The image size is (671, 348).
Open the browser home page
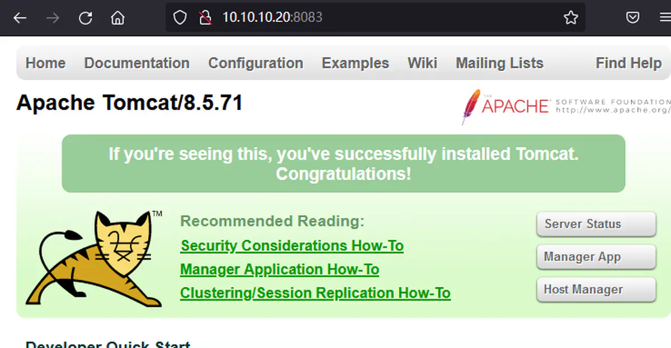point(117,18)
